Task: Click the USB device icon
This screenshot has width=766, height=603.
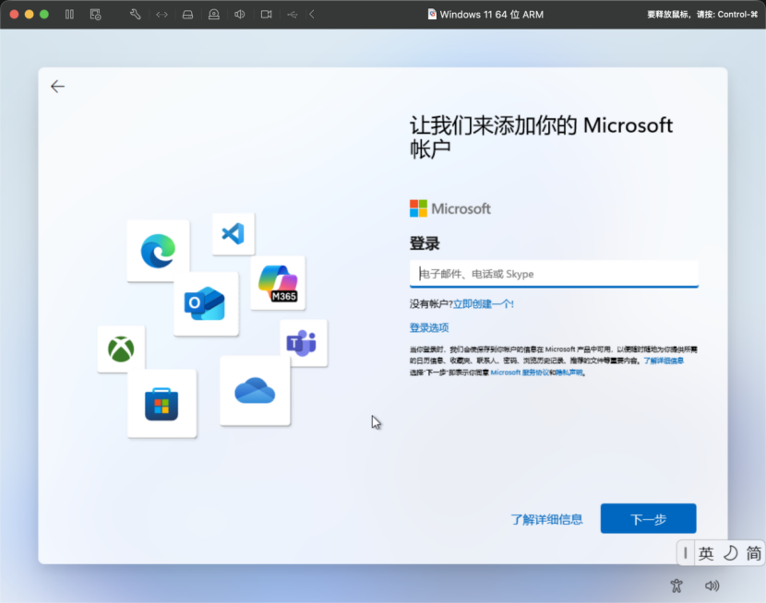Action: pyautogui.click(x=293, y=14)
